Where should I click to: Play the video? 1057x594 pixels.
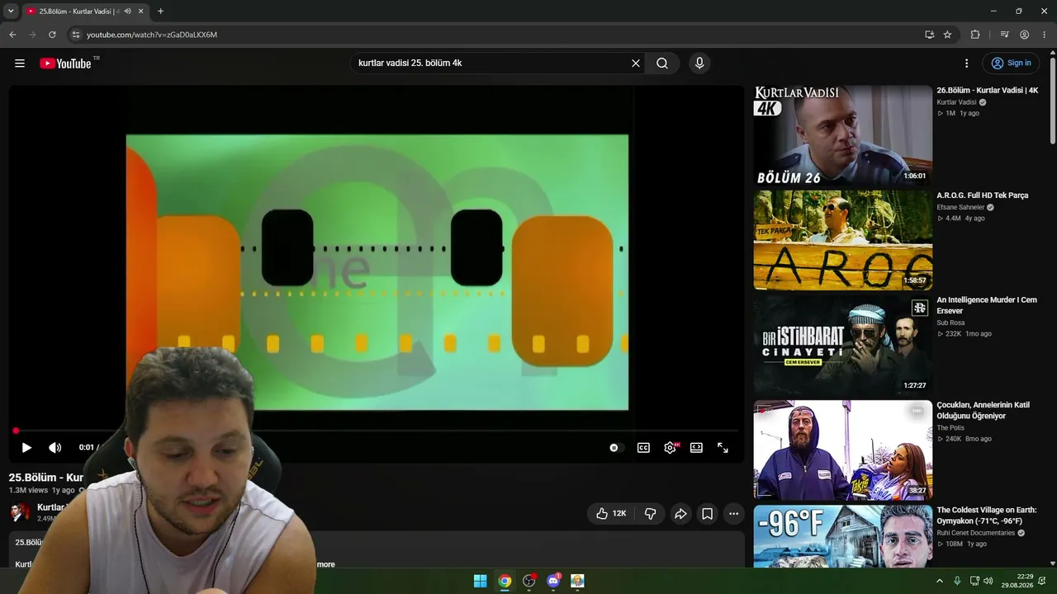click(x=26, y=447)
